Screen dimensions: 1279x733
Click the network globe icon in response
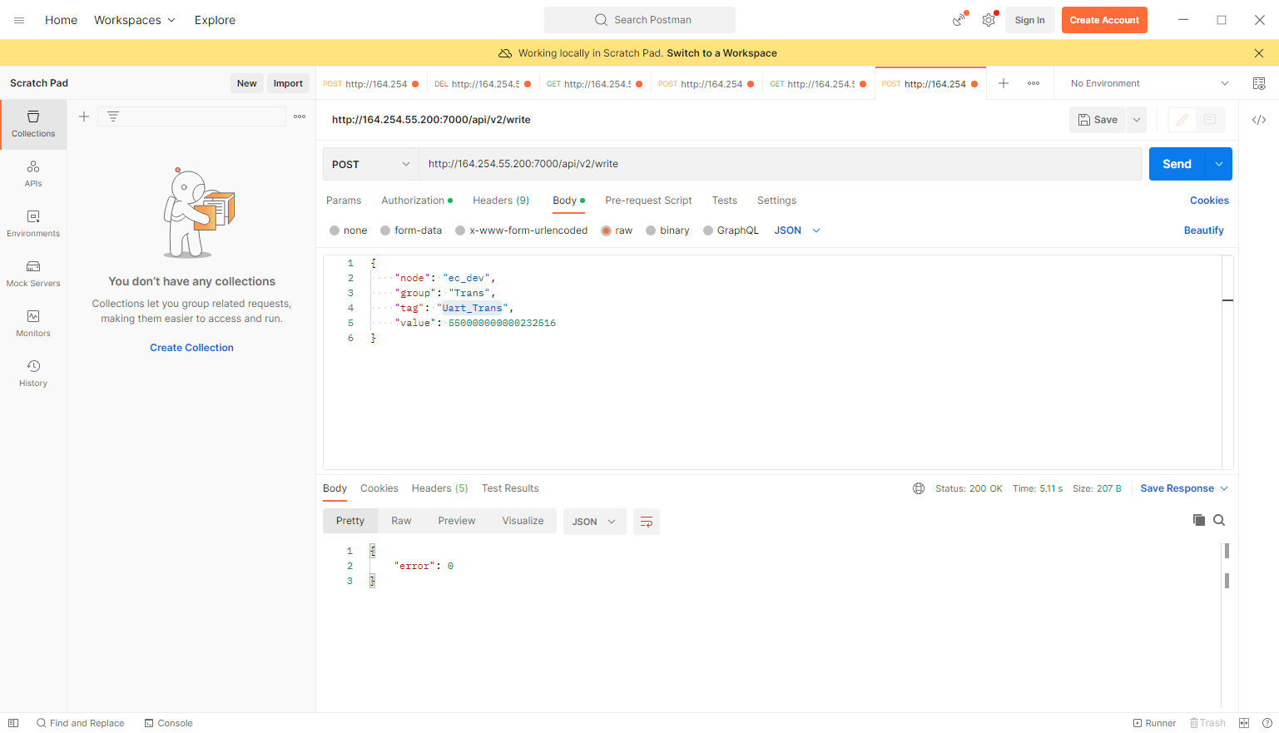click(x=919, y=488)
